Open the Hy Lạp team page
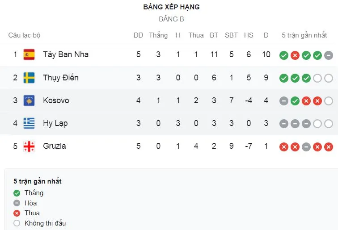The image size is (338, 230). (55, 123)
